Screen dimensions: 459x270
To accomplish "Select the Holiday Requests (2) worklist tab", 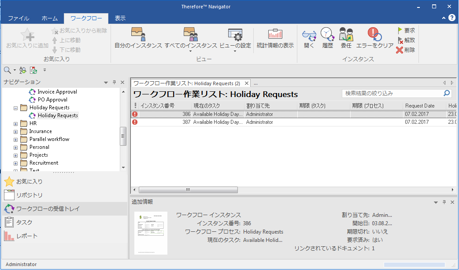I will [x=187, y=83].
